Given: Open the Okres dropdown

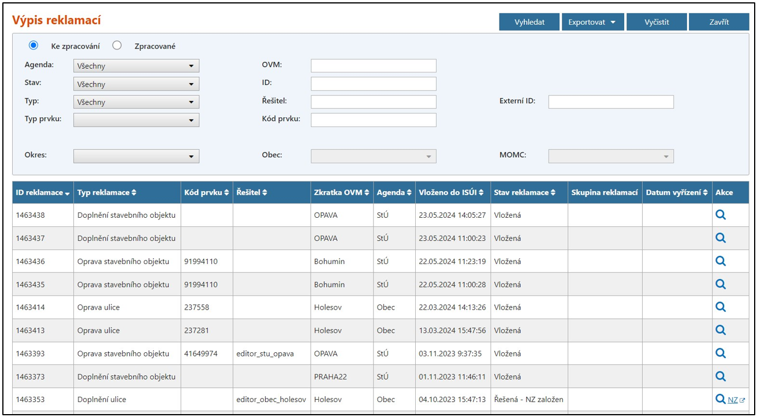Looking at the screenshot, I should 136,156.
